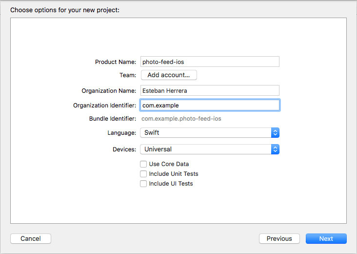The width and height of the screenshot is (357, 254).
Task: Tick the Include Unit Tests checkbox
Action: point(143,174)
